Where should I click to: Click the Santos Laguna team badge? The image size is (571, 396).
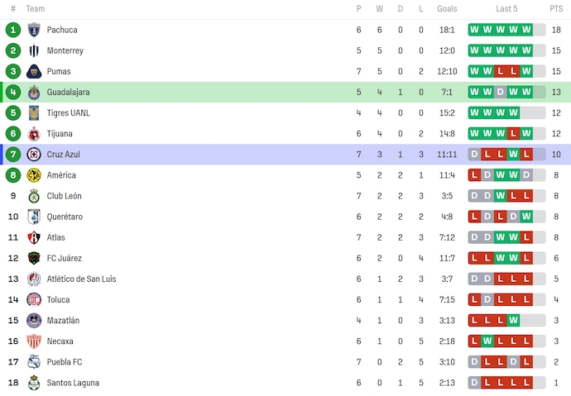34,383
